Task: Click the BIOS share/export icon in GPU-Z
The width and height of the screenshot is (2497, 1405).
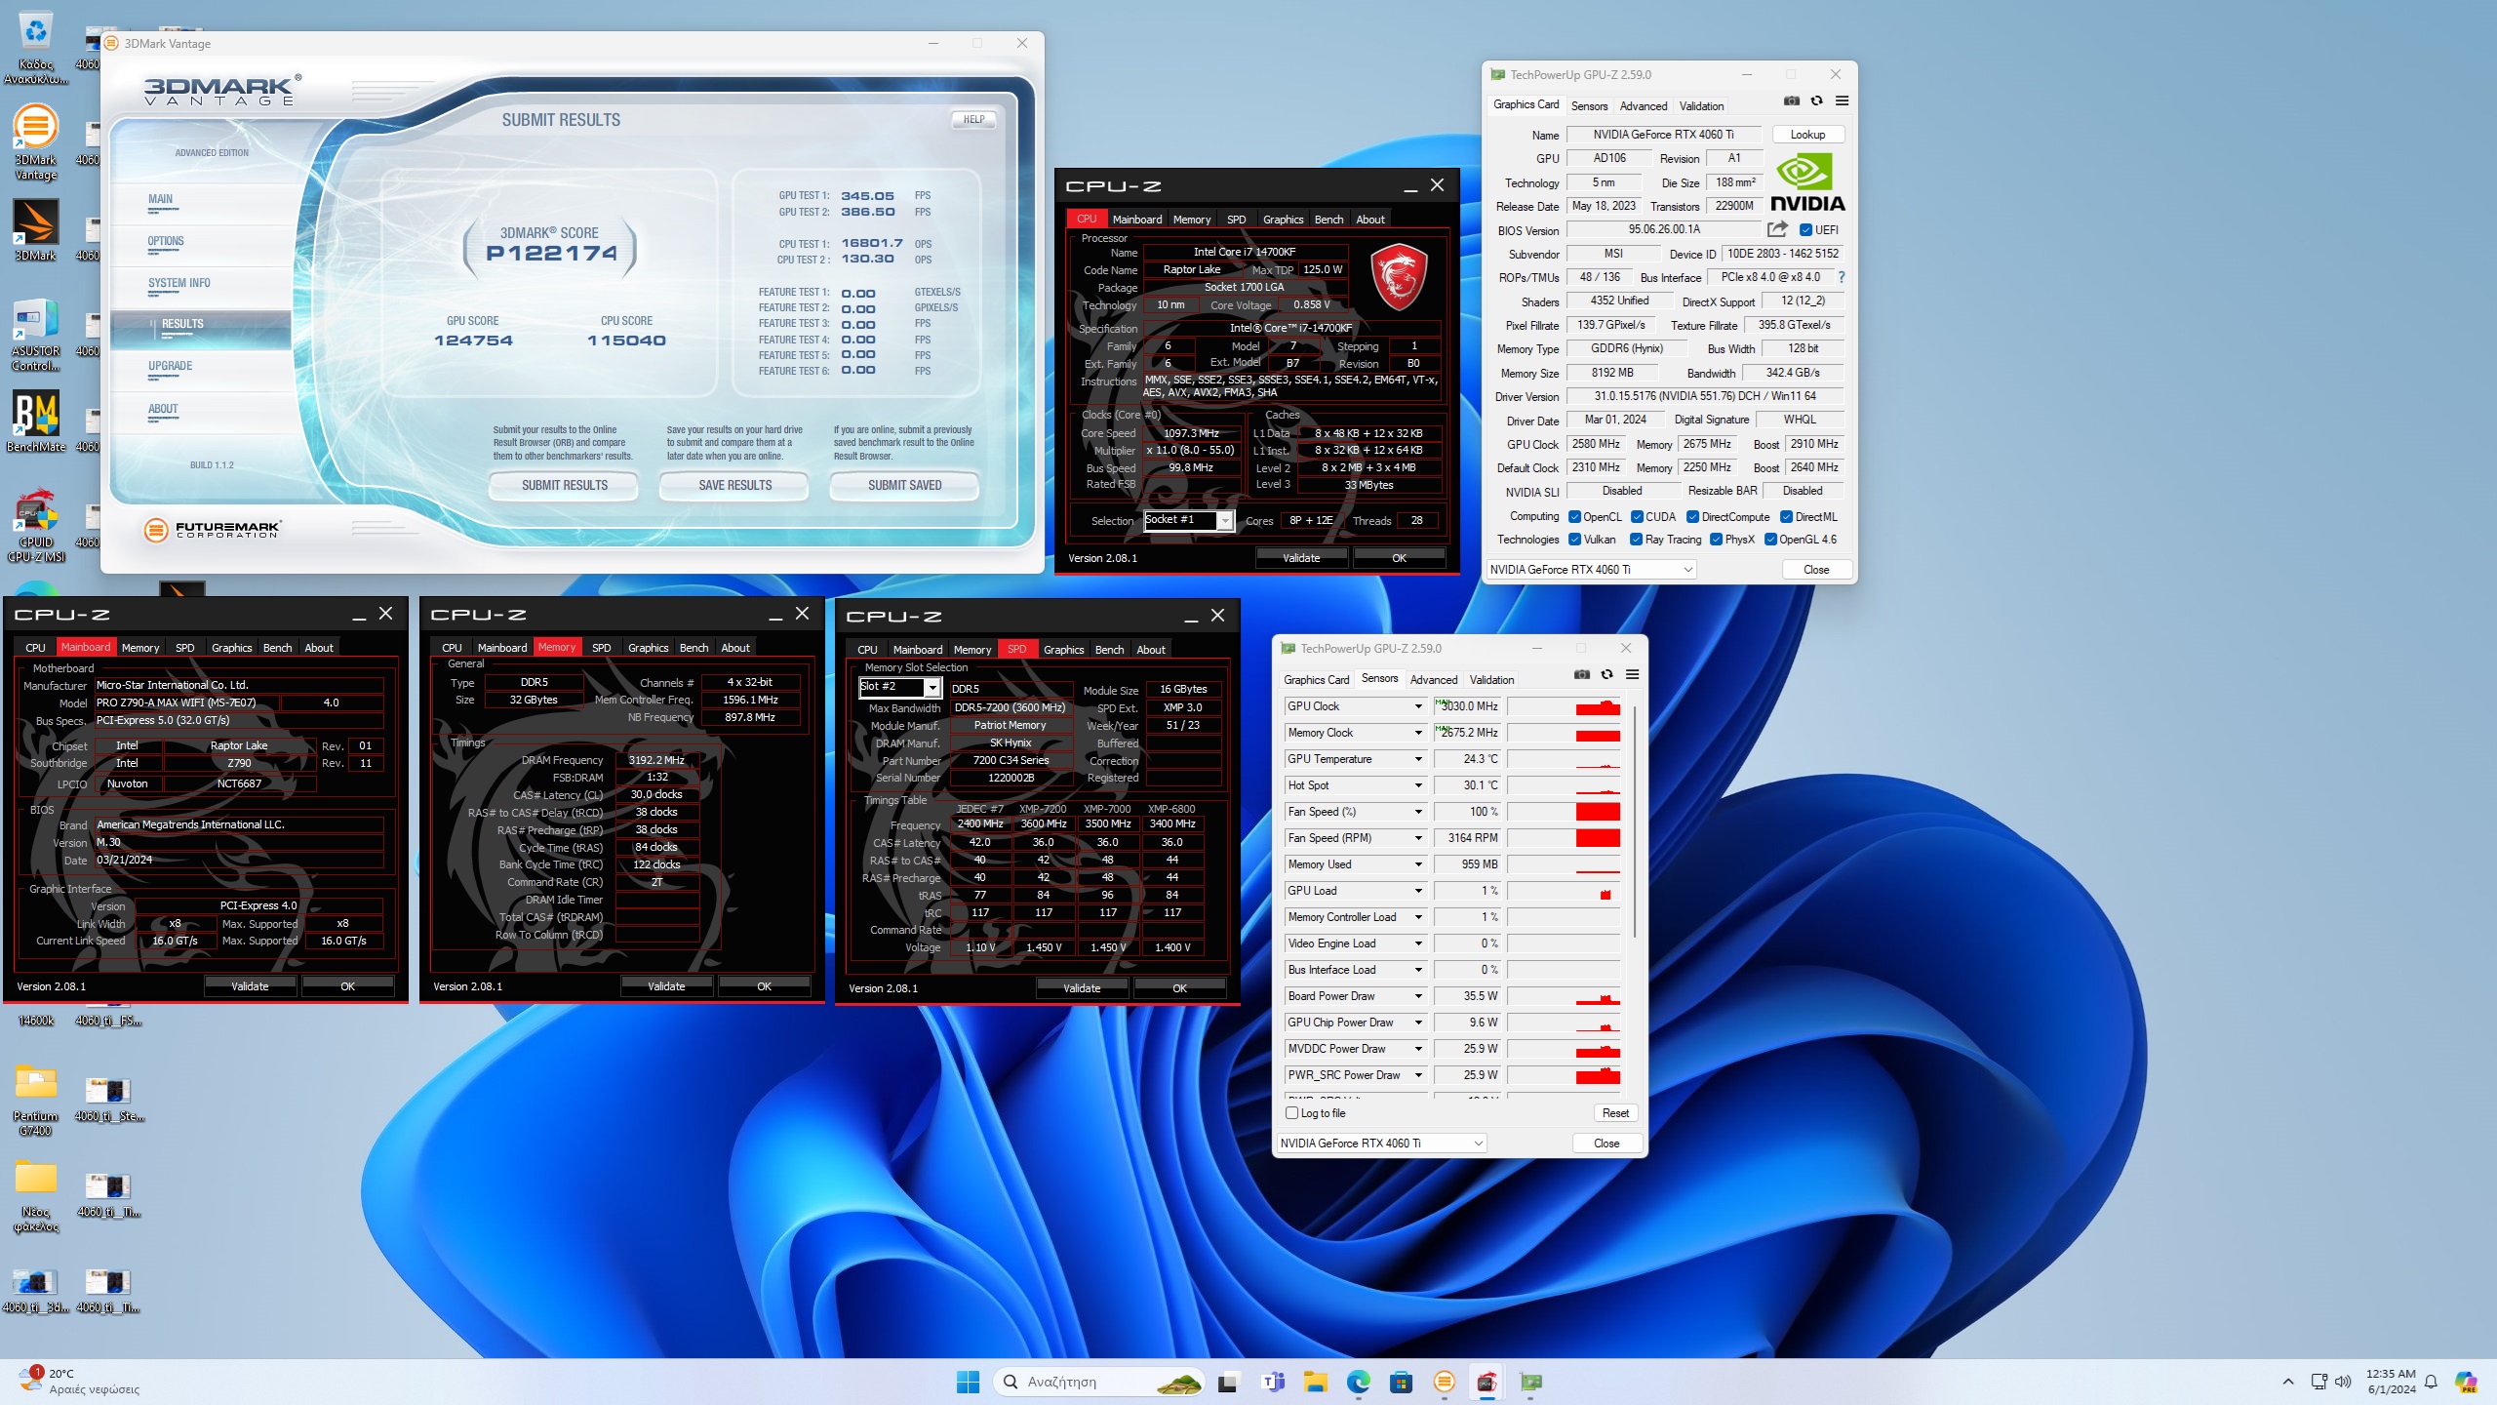Action: [1777, 229]
